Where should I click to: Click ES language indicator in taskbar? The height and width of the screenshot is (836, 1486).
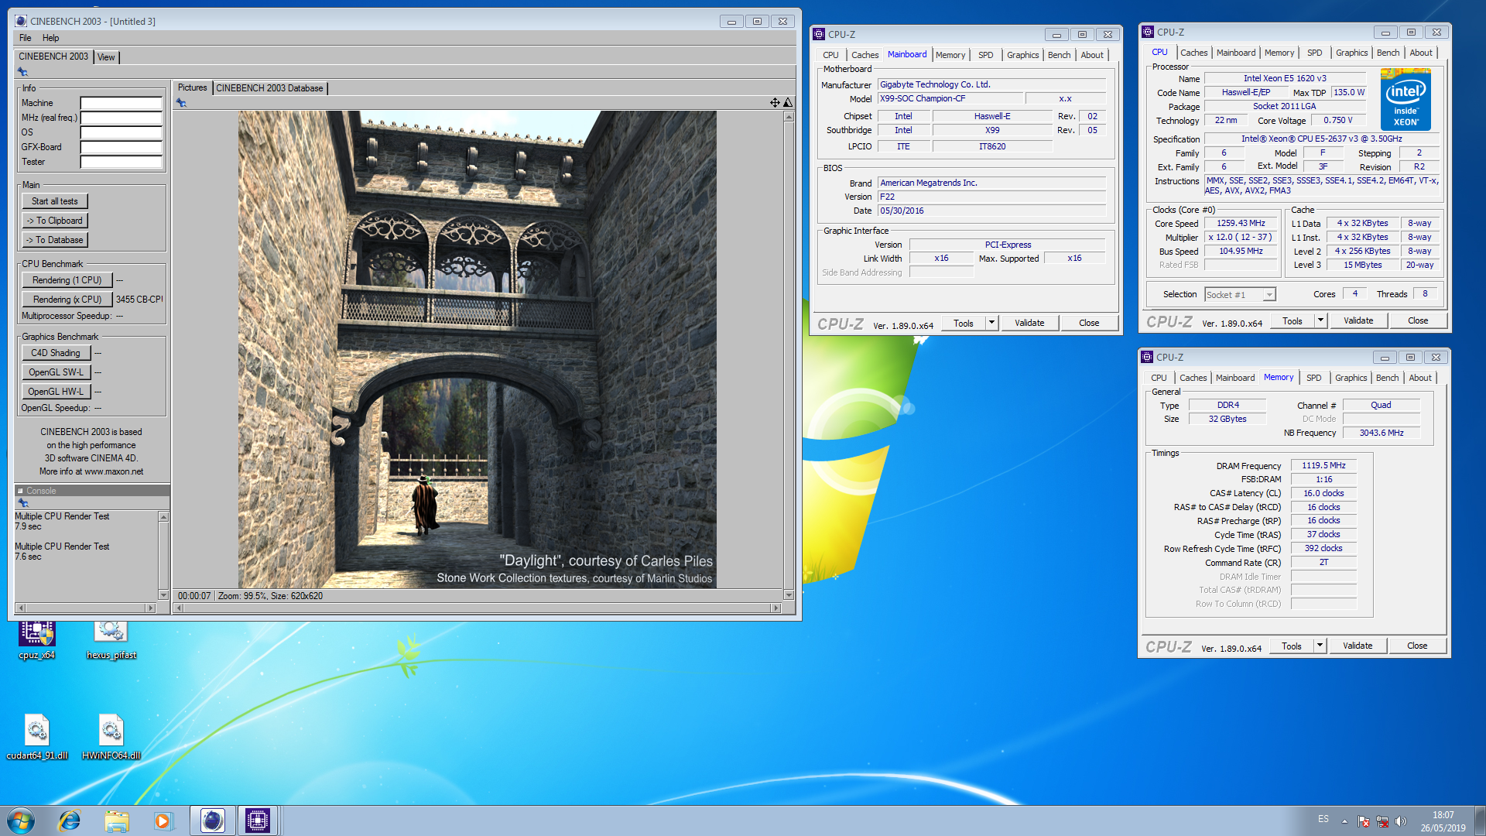(x=1323, y=819)
